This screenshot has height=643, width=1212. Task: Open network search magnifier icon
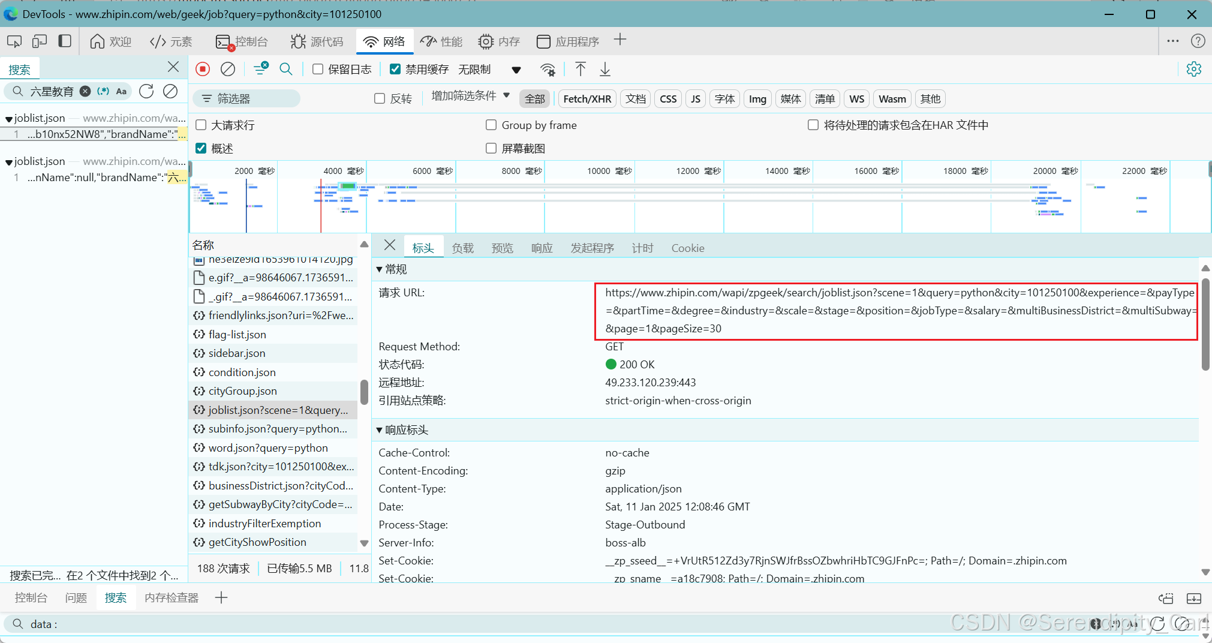(286, 69)
